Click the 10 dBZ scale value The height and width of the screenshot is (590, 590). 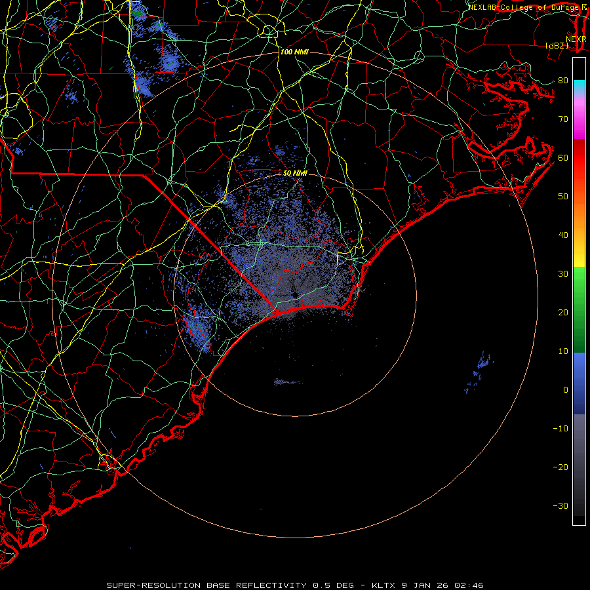[x=563, y=351]
